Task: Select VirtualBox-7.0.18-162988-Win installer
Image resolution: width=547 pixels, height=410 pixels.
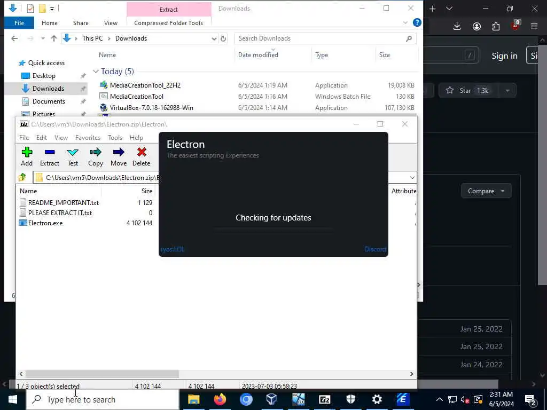Action: tap(151, 108)
